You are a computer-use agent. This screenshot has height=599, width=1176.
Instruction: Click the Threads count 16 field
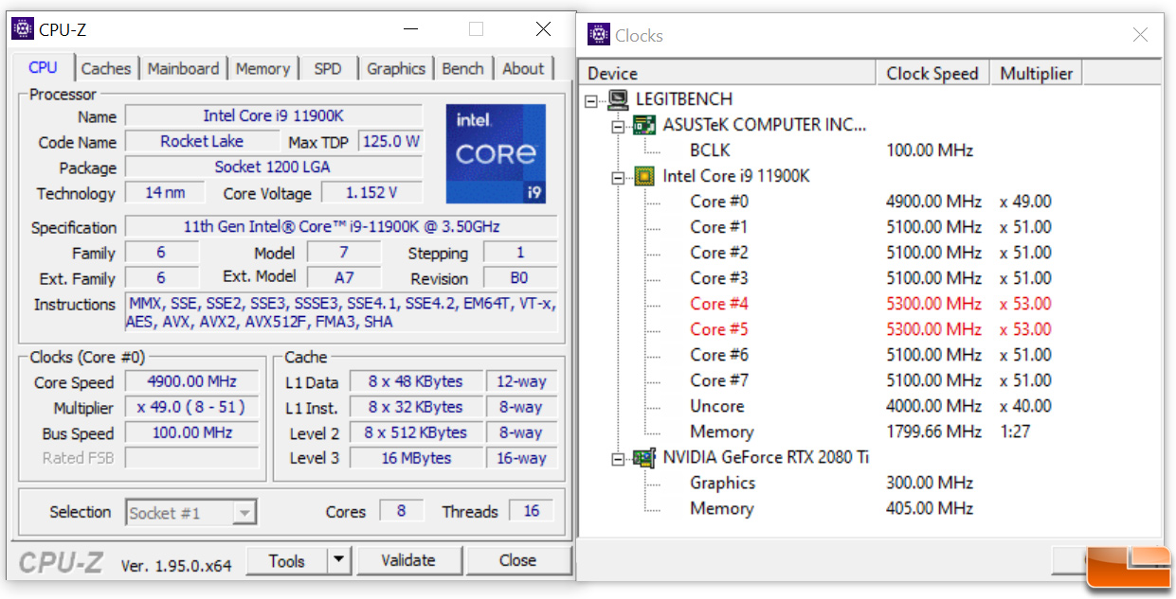[x=532, y=511]
